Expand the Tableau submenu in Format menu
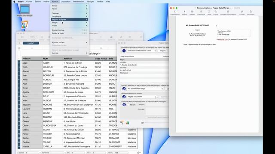Image resolution: width=275 pixels, height=154 pixels. [x=70, y=13]
